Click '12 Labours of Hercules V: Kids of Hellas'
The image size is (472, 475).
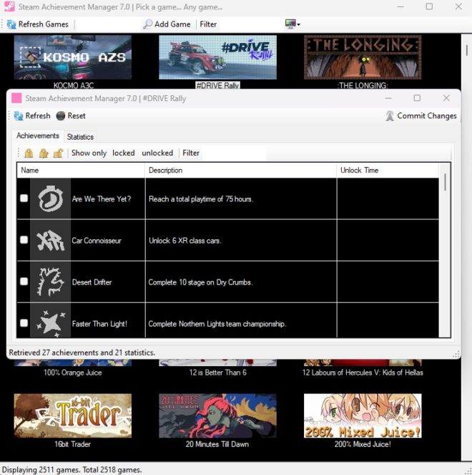363,373
